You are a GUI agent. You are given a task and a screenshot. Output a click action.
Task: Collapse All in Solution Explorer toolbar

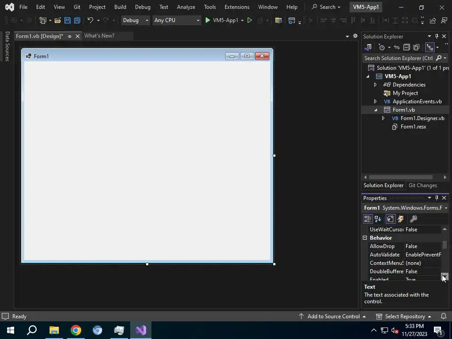(407, 47)
